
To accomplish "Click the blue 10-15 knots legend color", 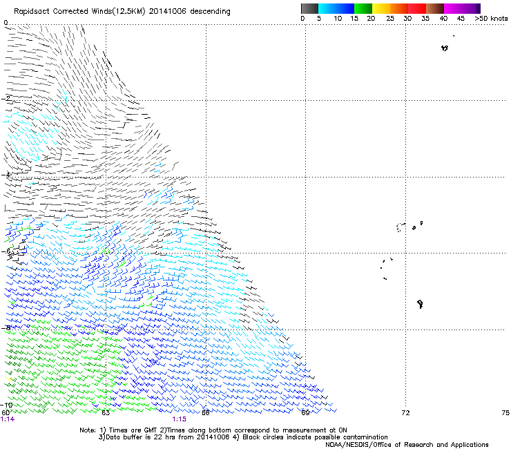I will pos(345,8).
